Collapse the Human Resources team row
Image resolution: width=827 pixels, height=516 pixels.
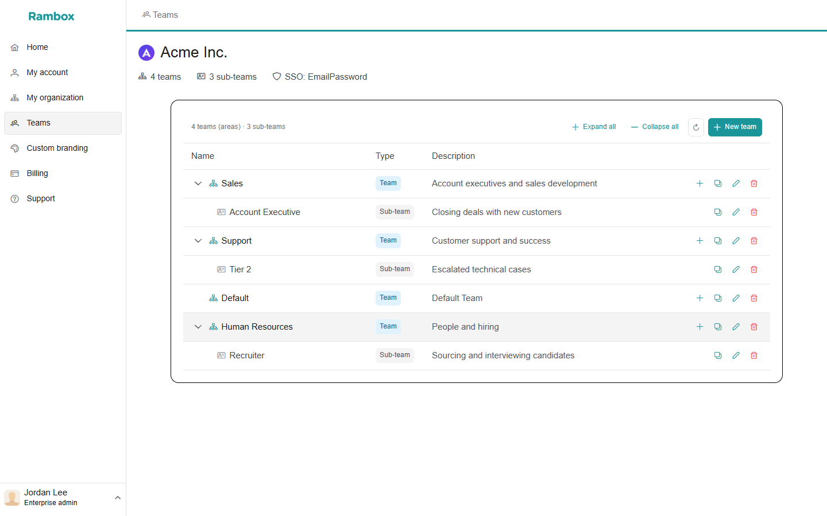(x=198, y=327)
